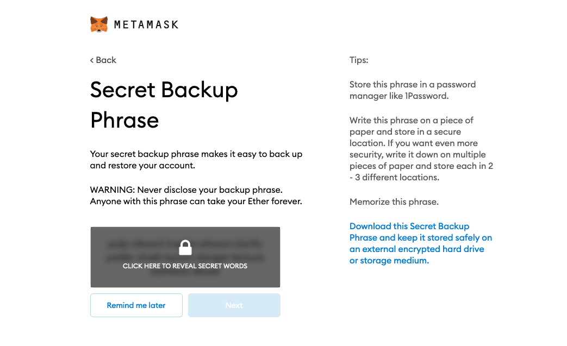Screen dimensions: 567x346
Task: Click the "Secret Backup Phrase" heading
Action: pos(164,105)
